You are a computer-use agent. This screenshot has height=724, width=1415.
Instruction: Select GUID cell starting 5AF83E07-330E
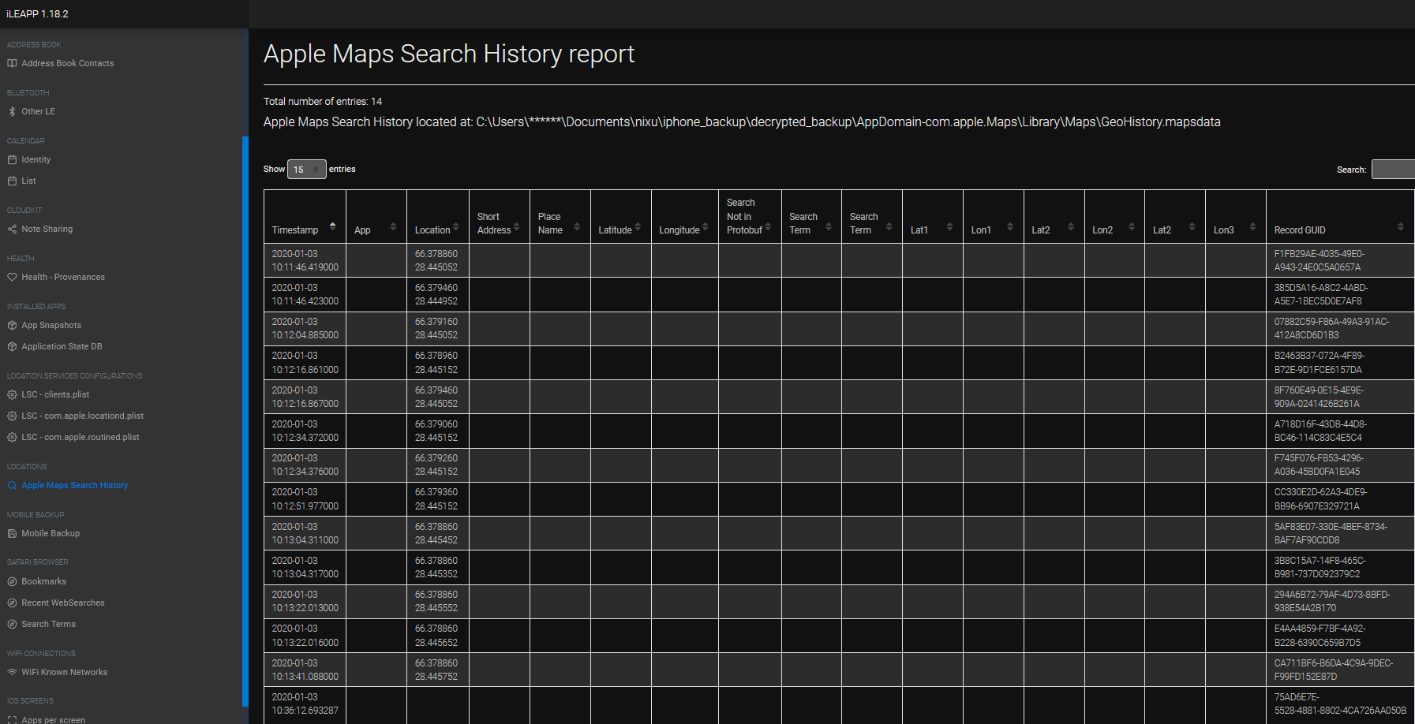point(1339,533)
